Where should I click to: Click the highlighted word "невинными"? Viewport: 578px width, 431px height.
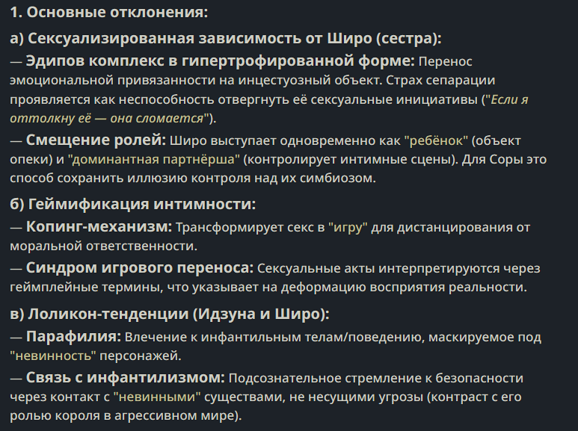(x=157, y=397)
